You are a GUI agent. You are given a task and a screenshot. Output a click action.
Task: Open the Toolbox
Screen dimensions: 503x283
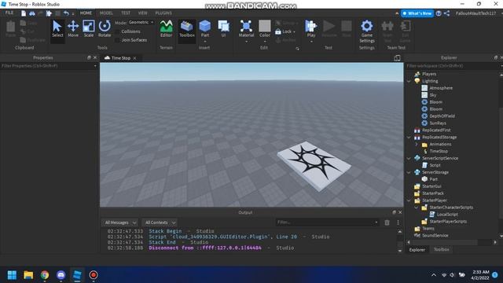(x=187, y=29)
